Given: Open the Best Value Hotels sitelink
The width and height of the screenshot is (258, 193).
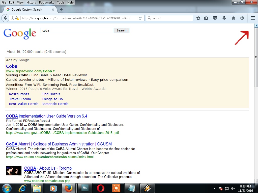Looking at the screenshot, I should [x=23, y=104].
